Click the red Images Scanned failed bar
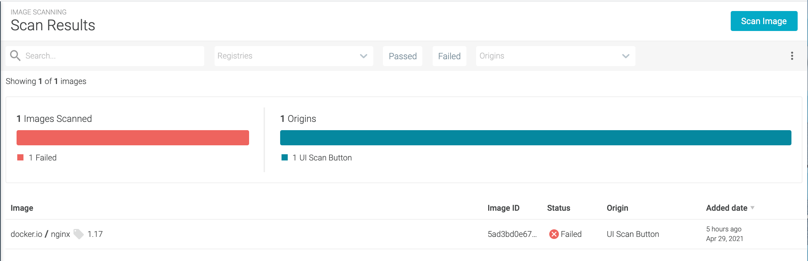 133,138
